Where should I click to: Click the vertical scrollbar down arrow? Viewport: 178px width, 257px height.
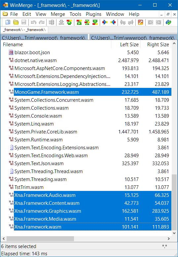coord(174,233)
